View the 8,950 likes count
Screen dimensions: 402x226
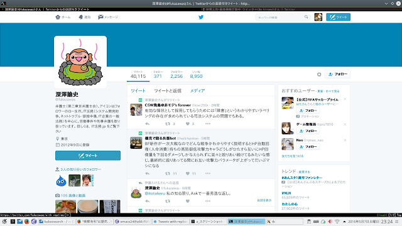pos(196,75)
